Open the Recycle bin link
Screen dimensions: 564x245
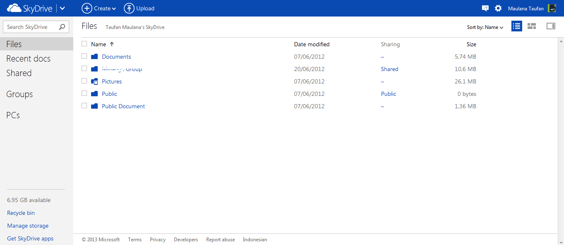[21, 213]
